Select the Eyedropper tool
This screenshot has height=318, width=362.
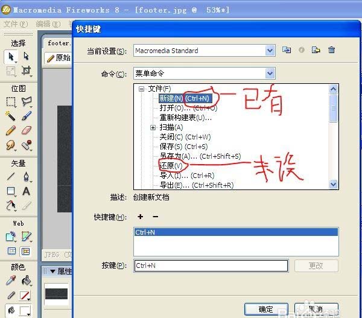click(x=11, y=280)
